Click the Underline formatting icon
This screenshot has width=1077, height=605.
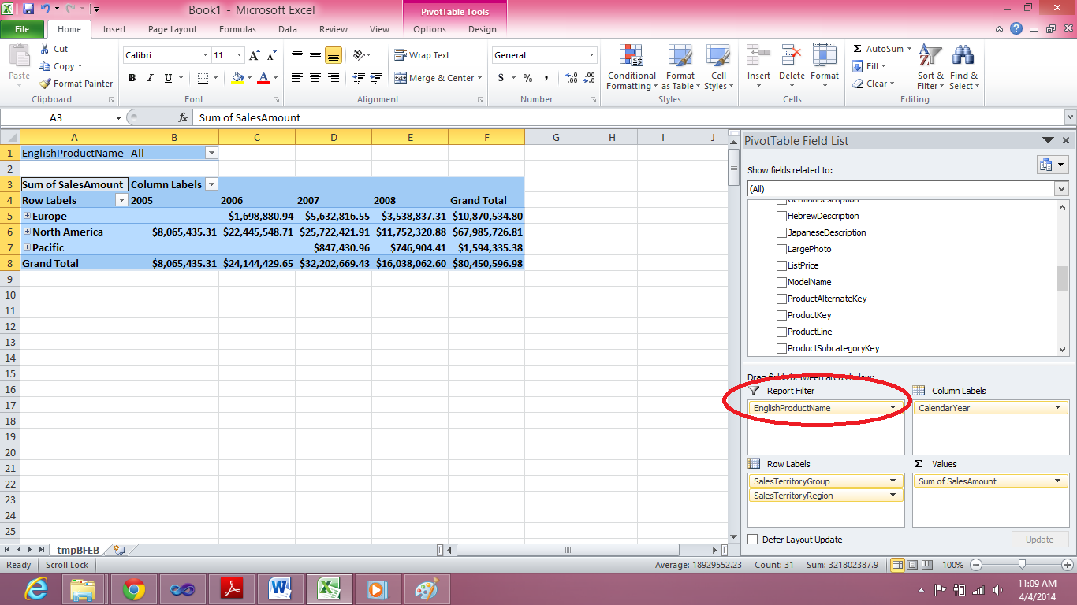click(x=168, y=78)
